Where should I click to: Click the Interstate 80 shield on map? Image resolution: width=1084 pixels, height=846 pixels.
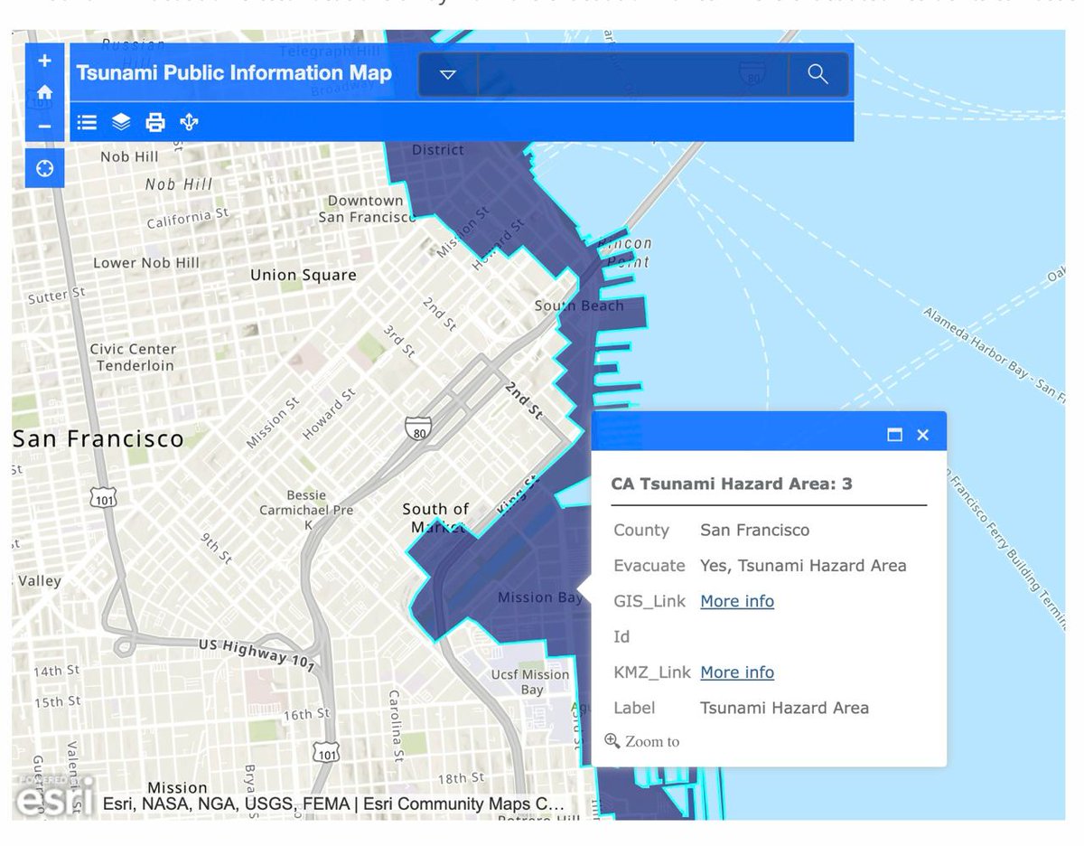[x=417, y=428]
